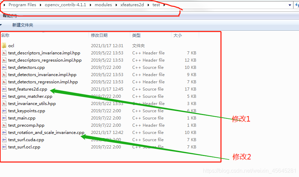Open the ocl folder icon
Screen dimensions: 299x177
(x=4, y=45)
